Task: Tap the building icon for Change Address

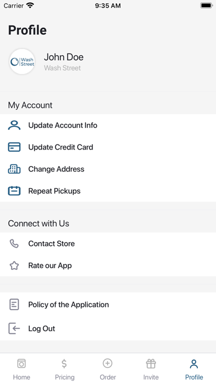Action: click(x=14, y=169)
